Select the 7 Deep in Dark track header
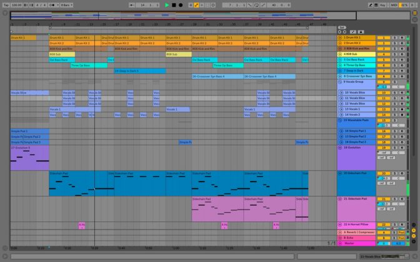The height and width of the screenshot is (262, 420). click(356, 71)
